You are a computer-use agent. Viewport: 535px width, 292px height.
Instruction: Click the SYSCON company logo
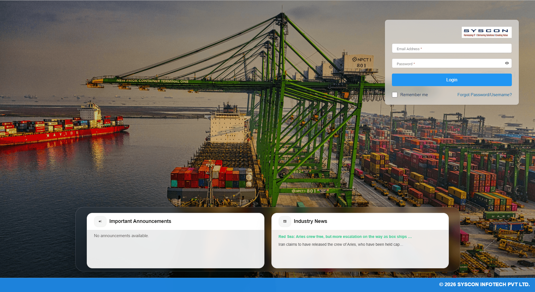[486, 32]
